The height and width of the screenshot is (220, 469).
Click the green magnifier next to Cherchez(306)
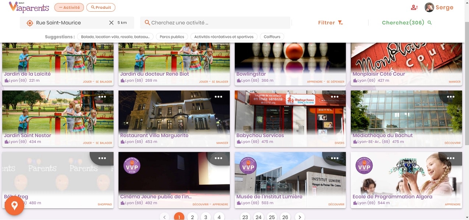[429, 23]
